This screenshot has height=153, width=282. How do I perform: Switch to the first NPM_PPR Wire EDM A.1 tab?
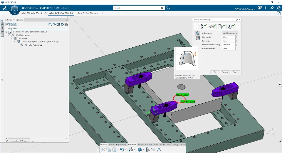[x=34, y=13]
